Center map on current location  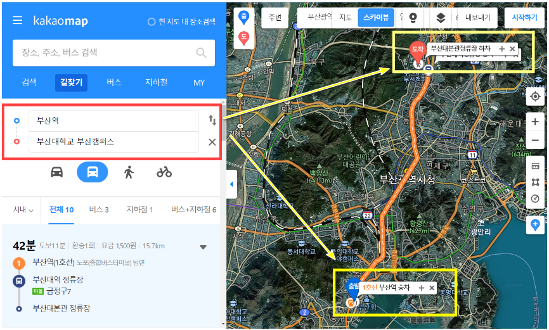pyautogui.click(x=535, y=96)
